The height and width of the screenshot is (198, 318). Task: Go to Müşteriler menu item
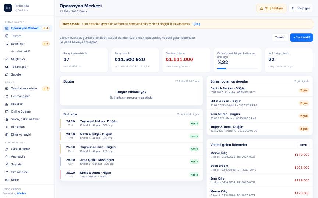[x=27, y=59]
